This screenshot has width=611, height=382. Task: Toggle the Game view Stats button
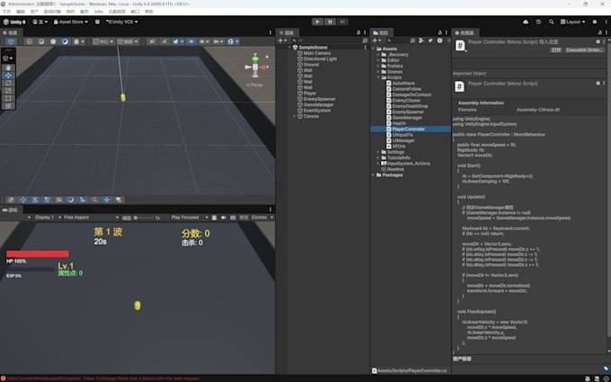[244, 218]
